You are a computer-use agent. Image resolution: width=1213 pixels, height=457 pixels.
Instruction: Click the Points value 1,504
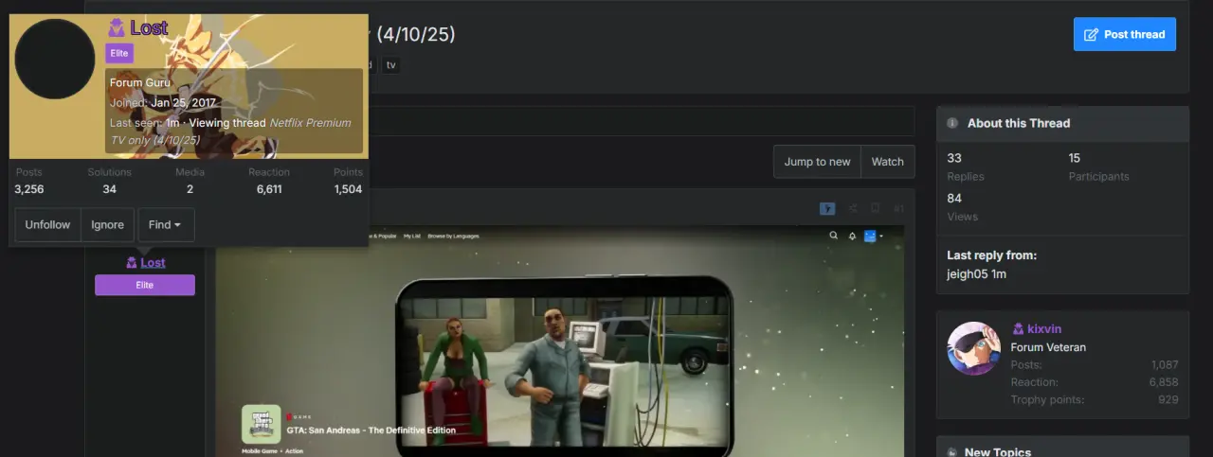point(348,189)
